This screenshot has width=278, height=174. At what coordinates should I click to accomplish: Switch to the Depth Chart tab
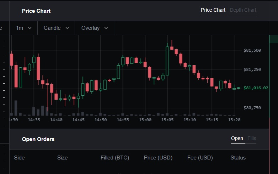(243, 10)
